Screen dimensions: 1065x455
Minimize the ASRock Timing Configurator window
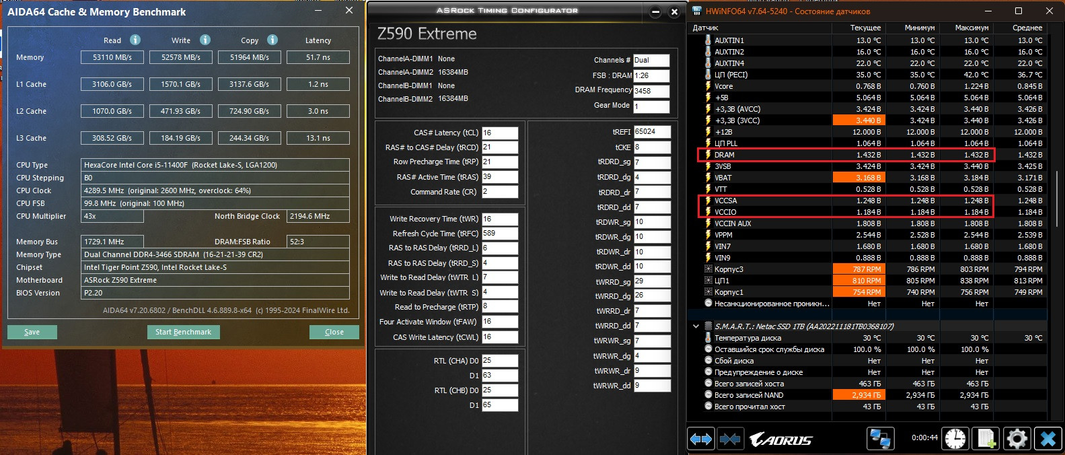tap(655, 11)
